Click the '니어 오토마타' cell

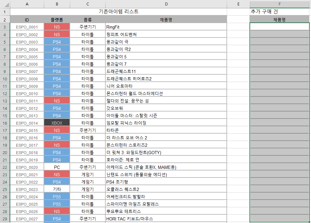point(166,86)
